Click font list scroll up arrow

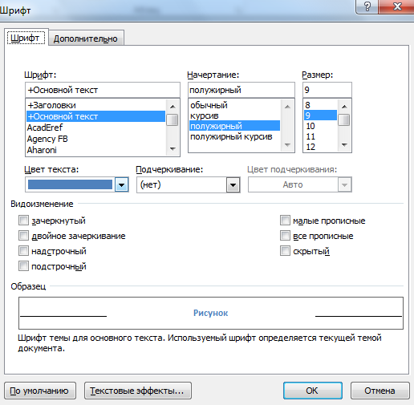click(172, 107)
